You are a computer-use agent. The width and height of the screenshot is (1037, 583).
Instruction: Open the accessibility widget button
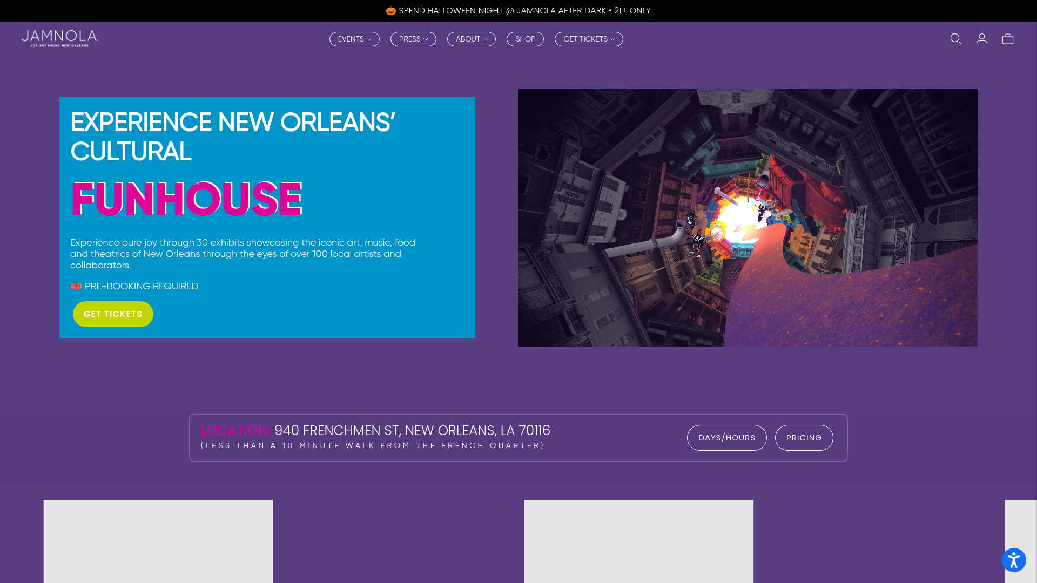[x=1014, y=560]
